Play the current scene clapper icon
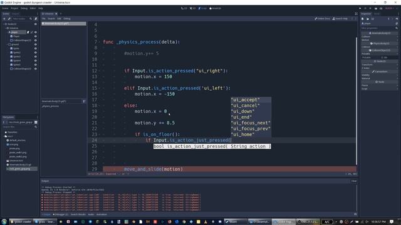Viewport: 401px width, 225px height. click(x=376, y=8)
